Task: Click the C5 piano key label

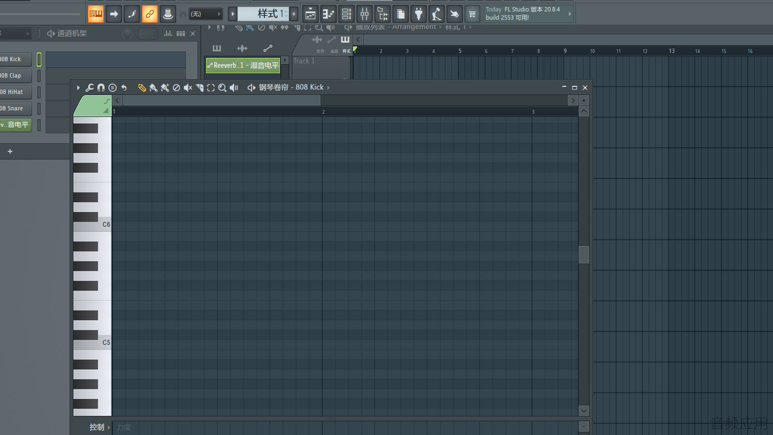Action: (106, 342)
